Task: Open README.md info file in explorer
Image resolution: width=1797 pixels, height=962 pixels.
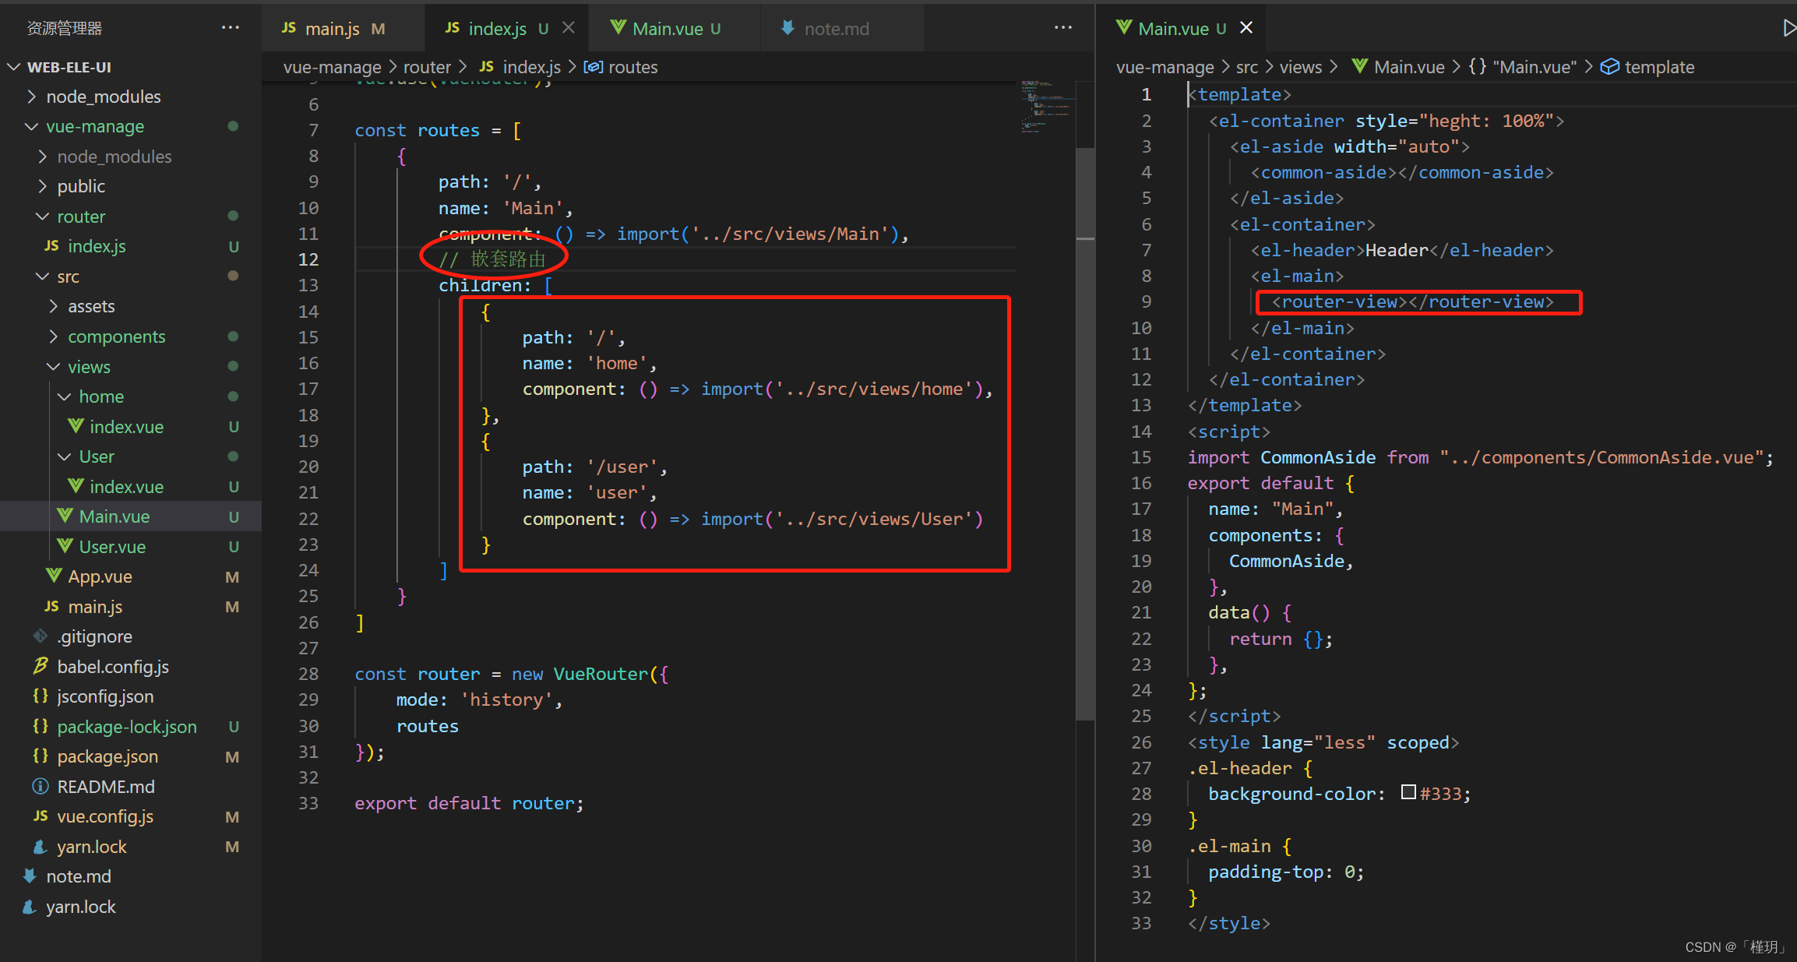Action: (x=105, y=787)
